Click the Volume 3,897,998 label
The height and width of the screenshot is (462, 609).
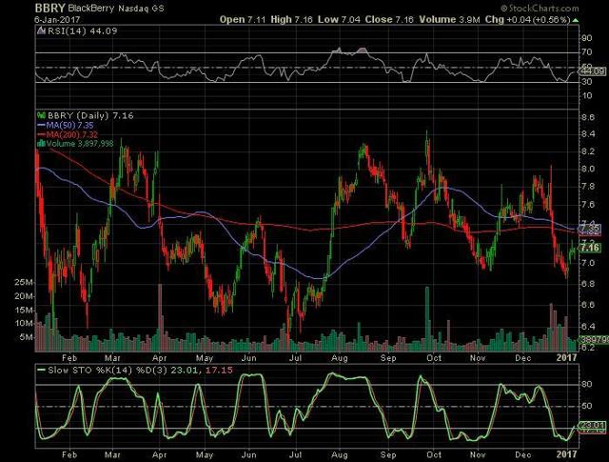tap(80, 144)
